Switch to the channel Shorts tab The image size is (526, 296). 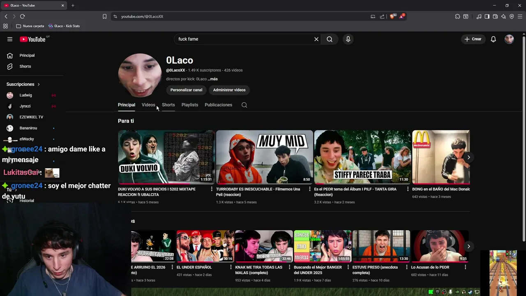point(168,105)
